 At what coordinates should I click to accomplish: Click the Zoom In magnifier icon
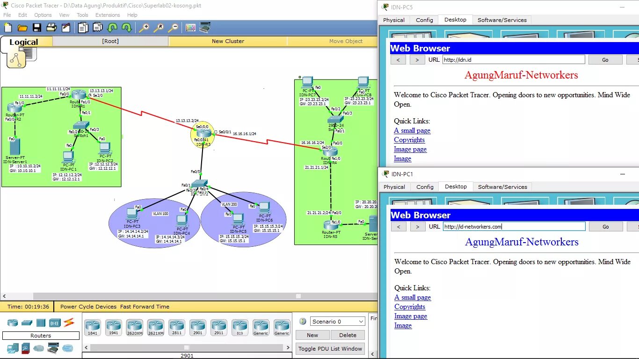(144, 28)
